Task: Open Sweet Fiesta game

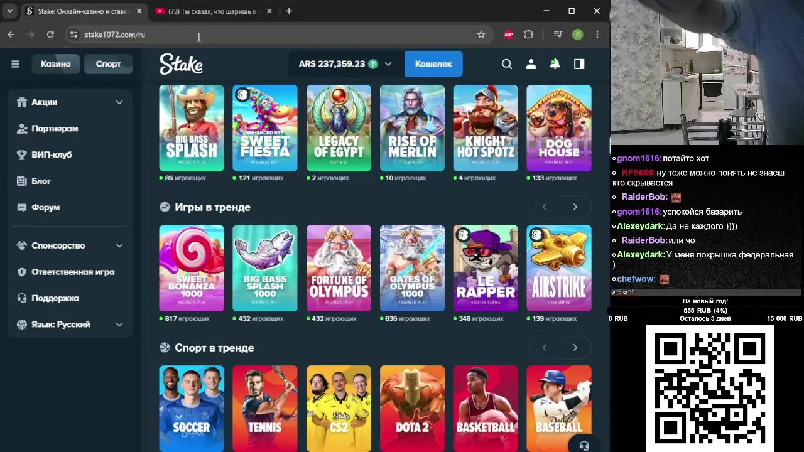Action: tap(265, 128)
